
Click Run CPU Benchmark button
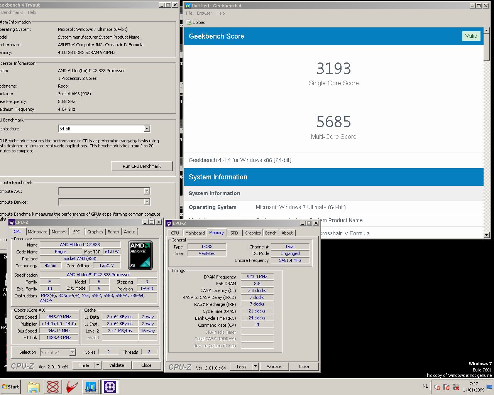142,166
